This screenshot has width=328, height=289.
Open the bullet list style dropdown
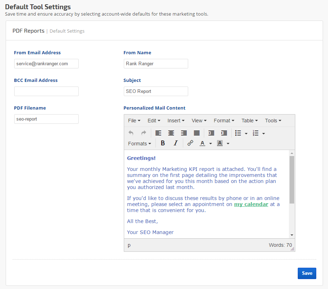pos(246,134)
